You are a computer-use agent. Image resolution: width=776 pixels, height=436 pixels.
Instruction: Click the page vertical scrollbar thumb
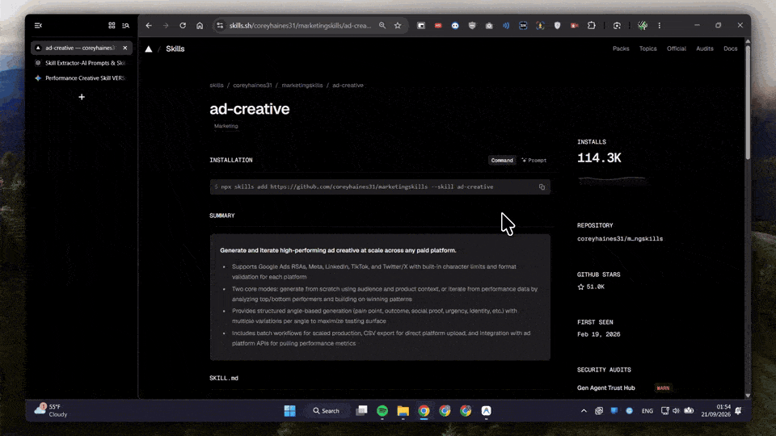pos(747,102)
